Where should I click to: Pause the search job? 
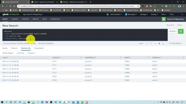[x=147, y=43]
